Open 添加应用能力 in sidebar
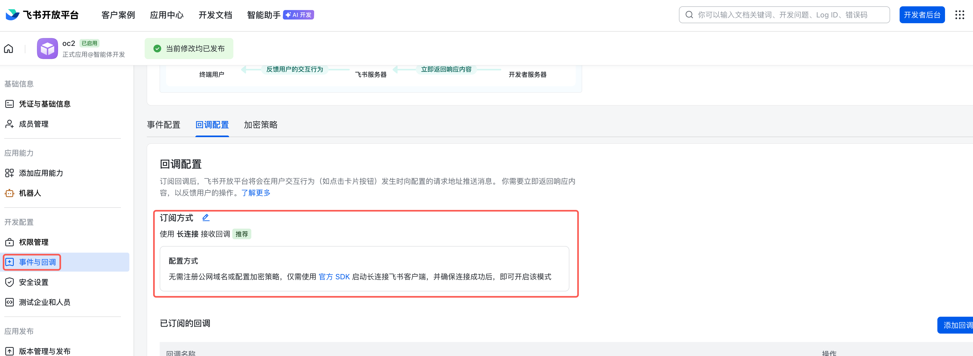Screen dimensions: 973x356 click(41, 173)
